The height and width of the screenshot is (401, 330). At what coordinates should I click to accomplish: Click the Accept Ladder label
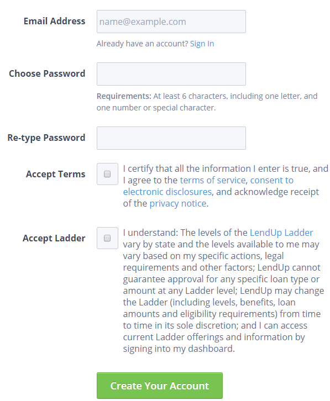click(x=54, y=239)
